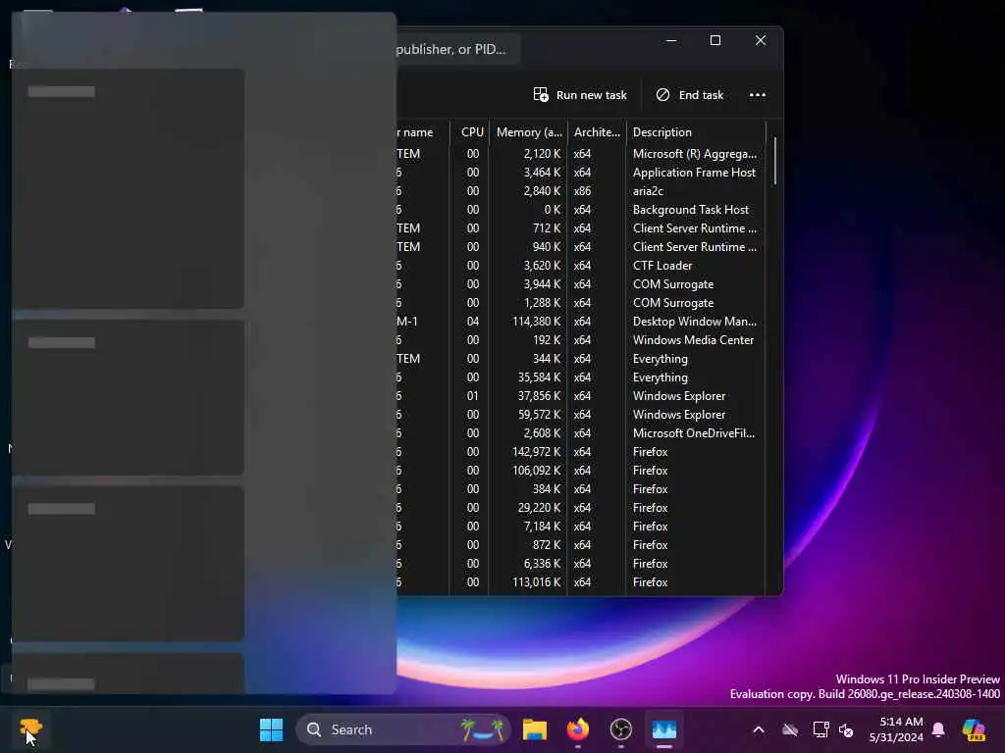Show hidden system tray icons

pos(759,729)
